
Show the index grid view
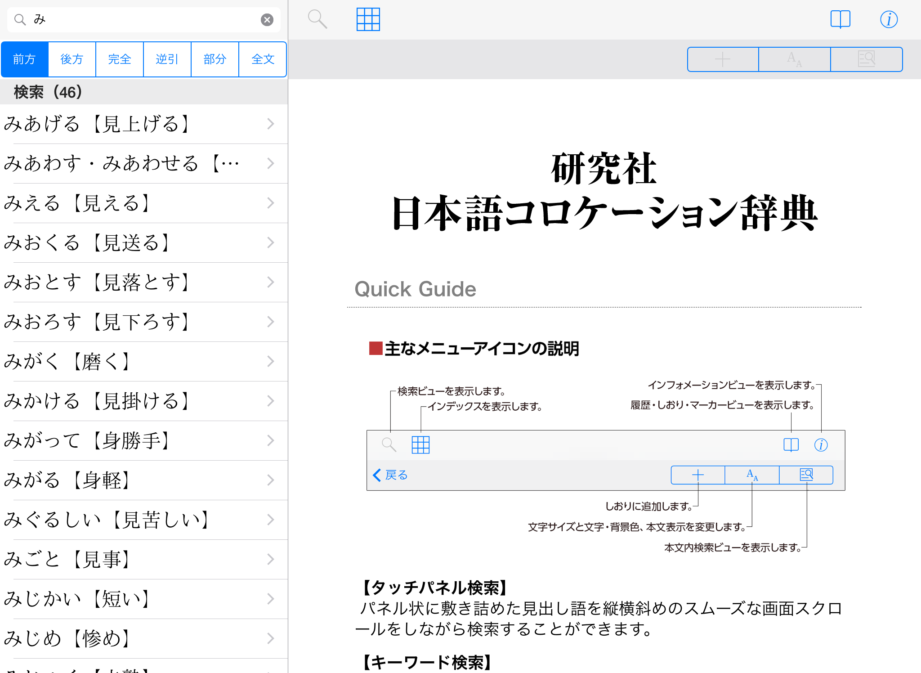(368, 19)
